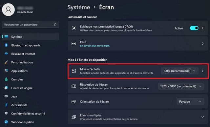Toggle off Éclairage nocturne switch
The image size is (210, 127).
pos(194,28)
